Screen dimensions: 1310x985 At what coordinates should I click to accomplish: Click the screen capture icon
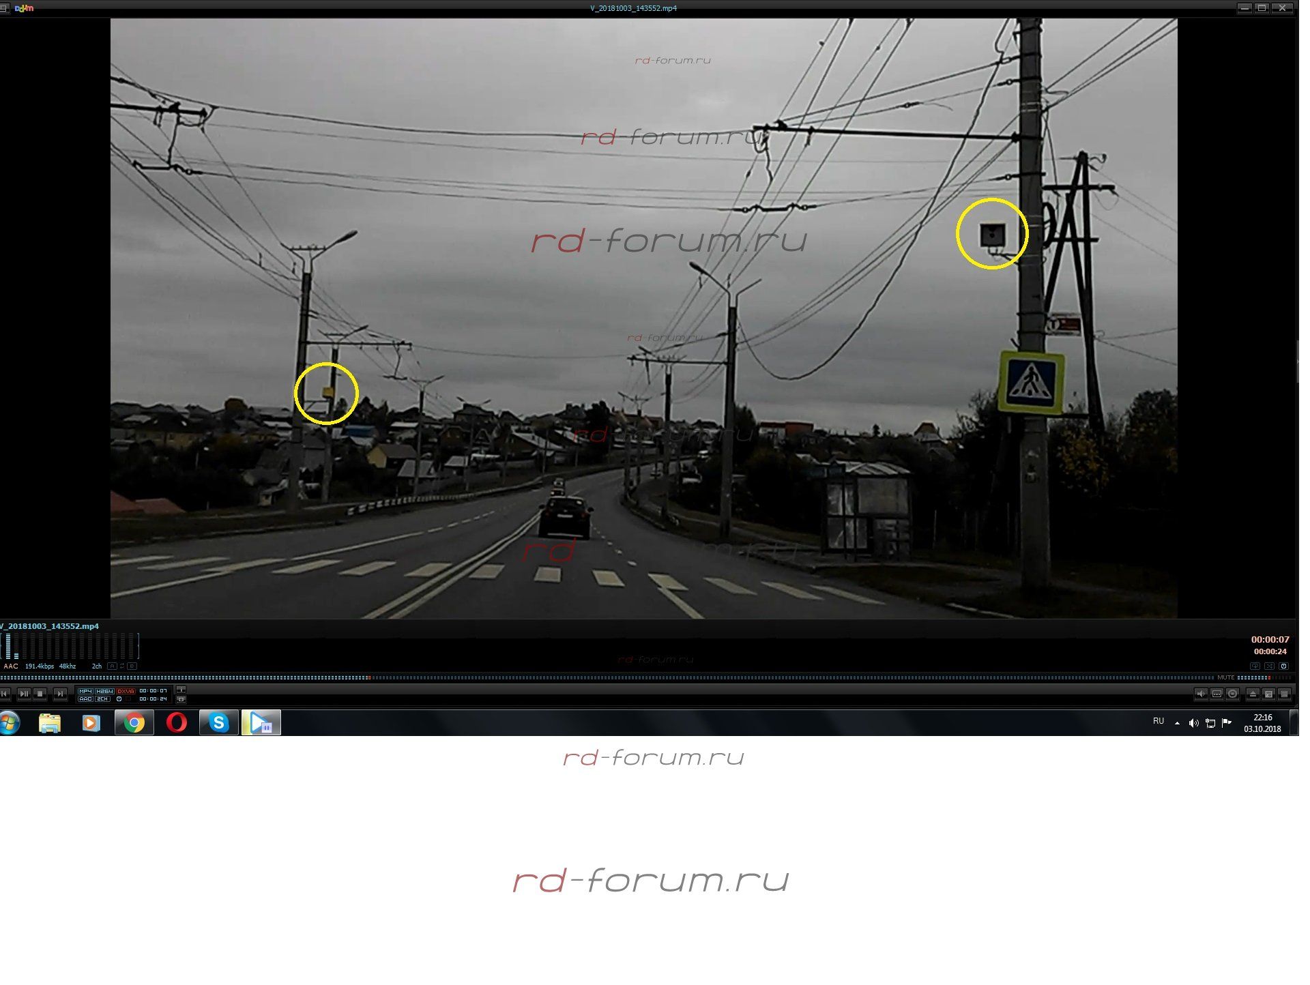coord(181,699)
